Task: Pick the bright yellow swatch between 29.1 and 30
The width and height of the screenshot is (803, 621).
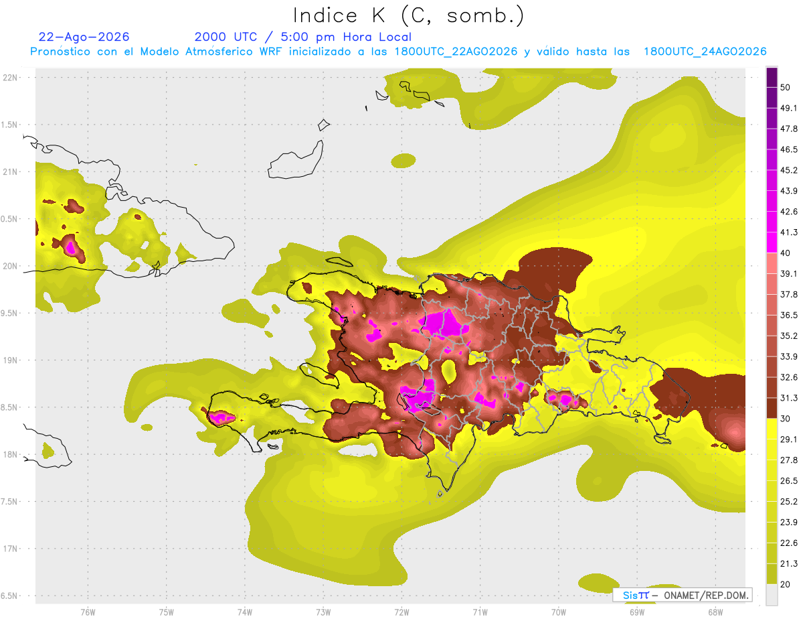Action: (x=772, y=429)
